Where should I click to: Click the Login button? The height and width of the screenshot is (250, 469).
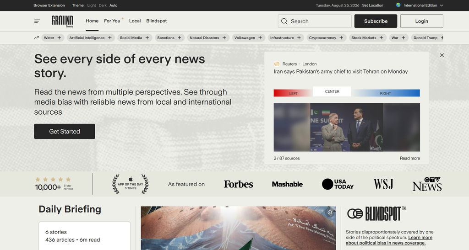[422, 21]
